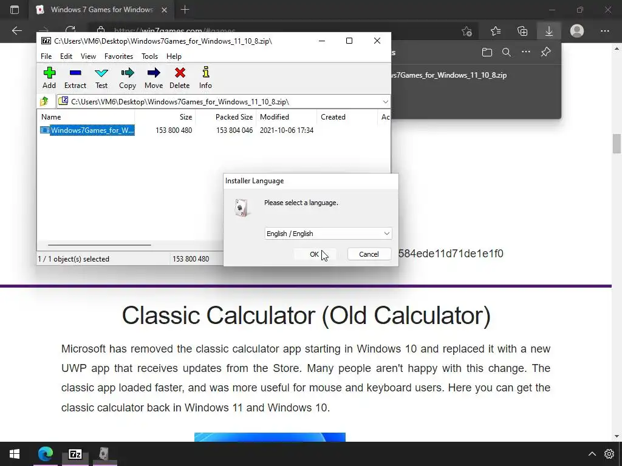Close the Windows 7 Games tab
The image size is (622, 466).
tap(164, 10)
